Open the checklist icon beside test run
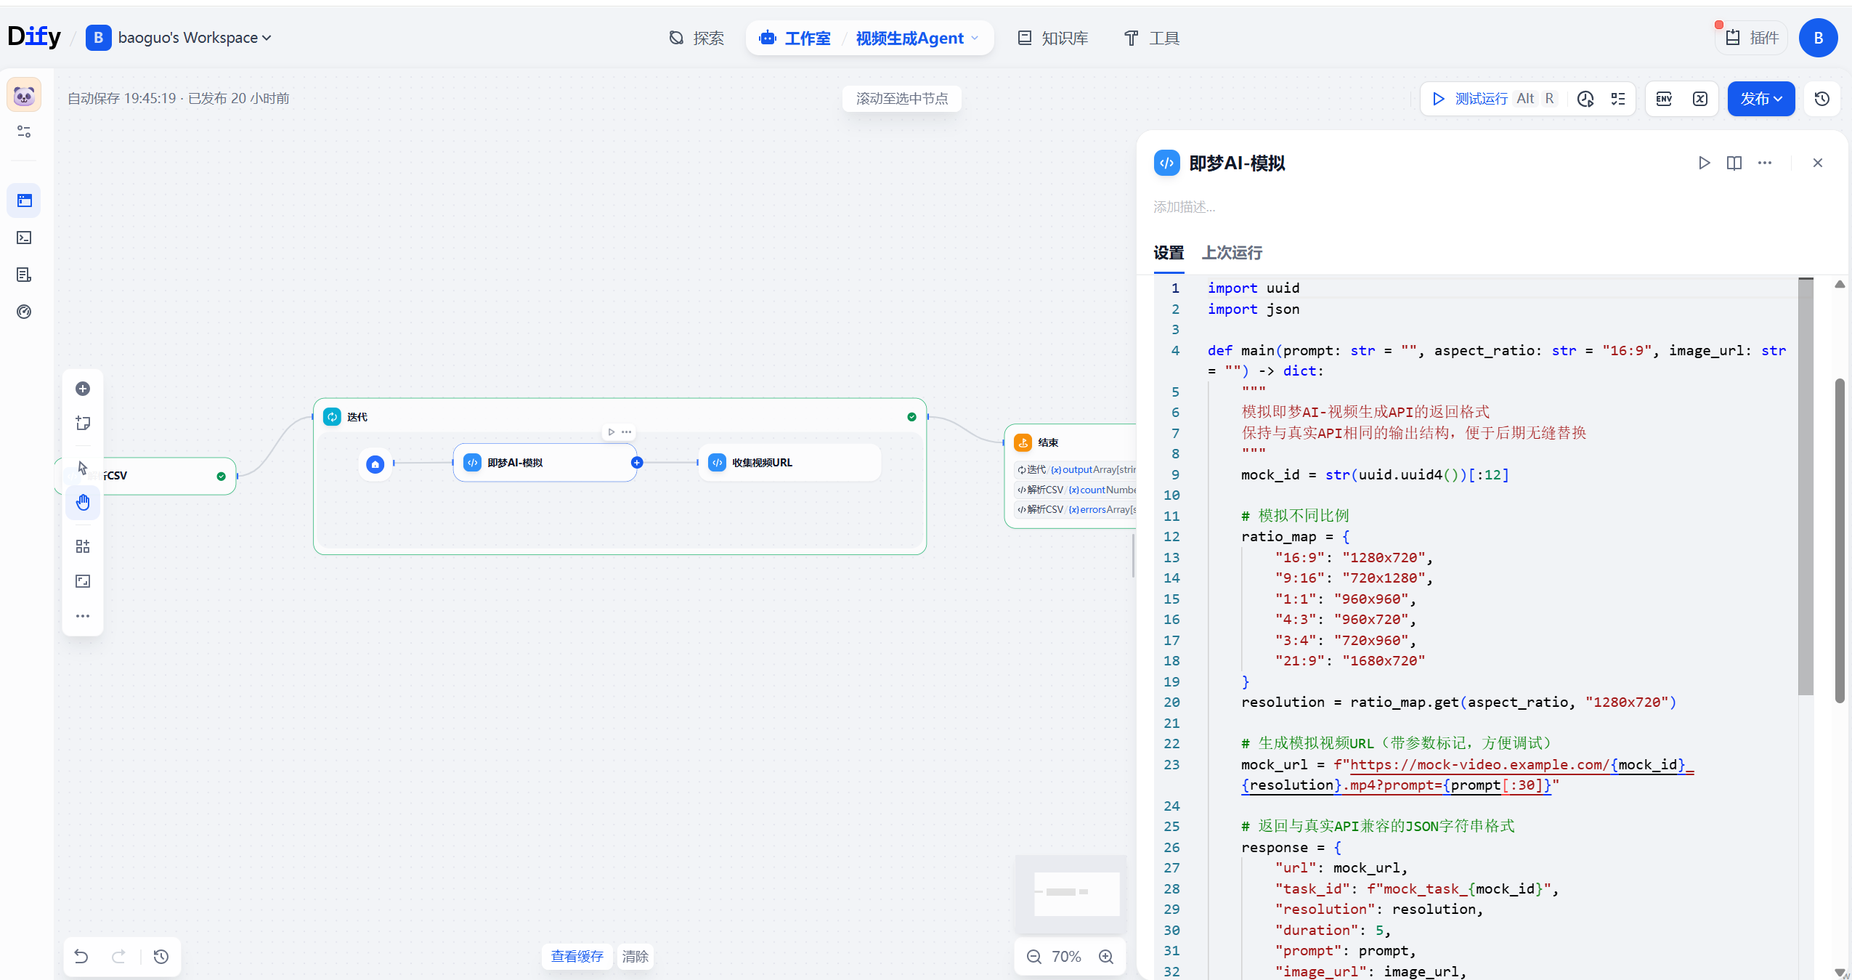The height and width of the screenshot is (980, 1852). point(1618,99)
